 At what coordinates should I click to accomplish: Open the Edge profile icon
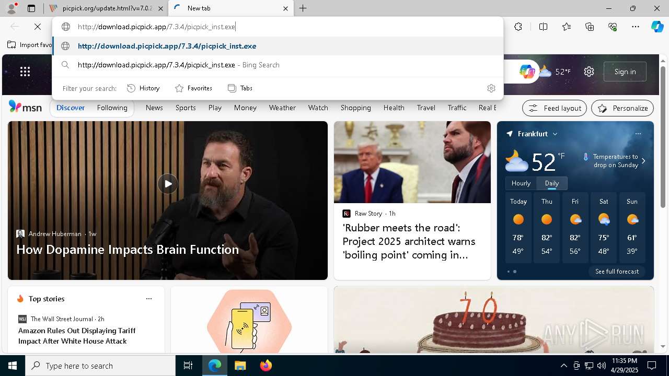tap(11, 8)
